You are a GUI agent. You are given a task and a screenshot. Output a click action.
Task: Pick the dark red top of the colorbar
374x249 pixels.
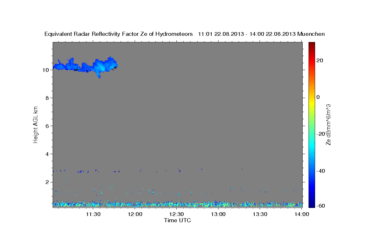pyautogui.click(x=312, y=44)
